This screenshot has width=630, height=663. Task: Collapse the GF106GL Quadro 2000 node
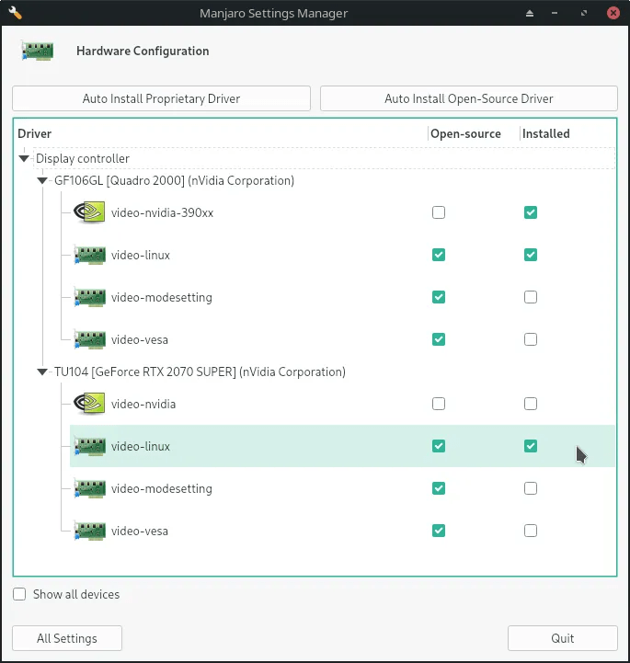point(42,180)
